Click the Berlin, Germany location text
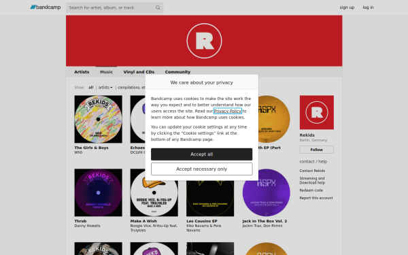Image resolution: width=408 pixels, height=255 pixels. point(313,140)
